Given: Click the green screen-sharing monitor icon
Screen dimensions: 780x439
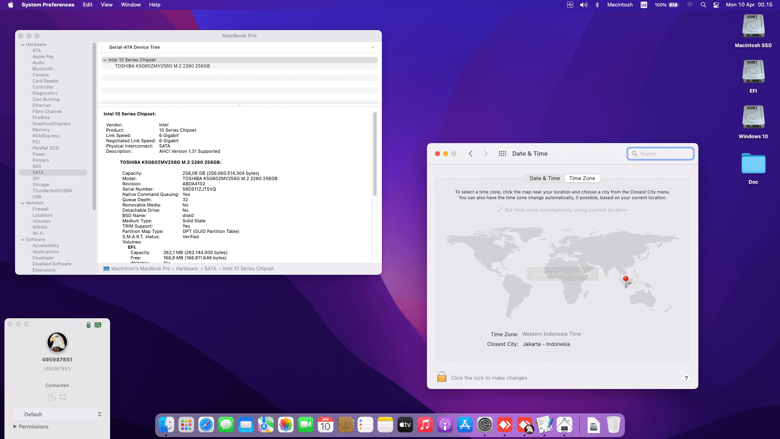Looking at the screenshot, I should [98, 325].
